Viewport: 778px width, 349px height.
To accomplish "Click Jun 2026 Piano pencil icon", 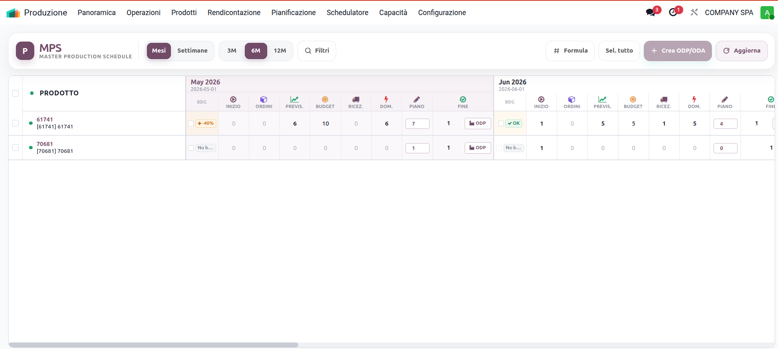I will click(725, 99).
